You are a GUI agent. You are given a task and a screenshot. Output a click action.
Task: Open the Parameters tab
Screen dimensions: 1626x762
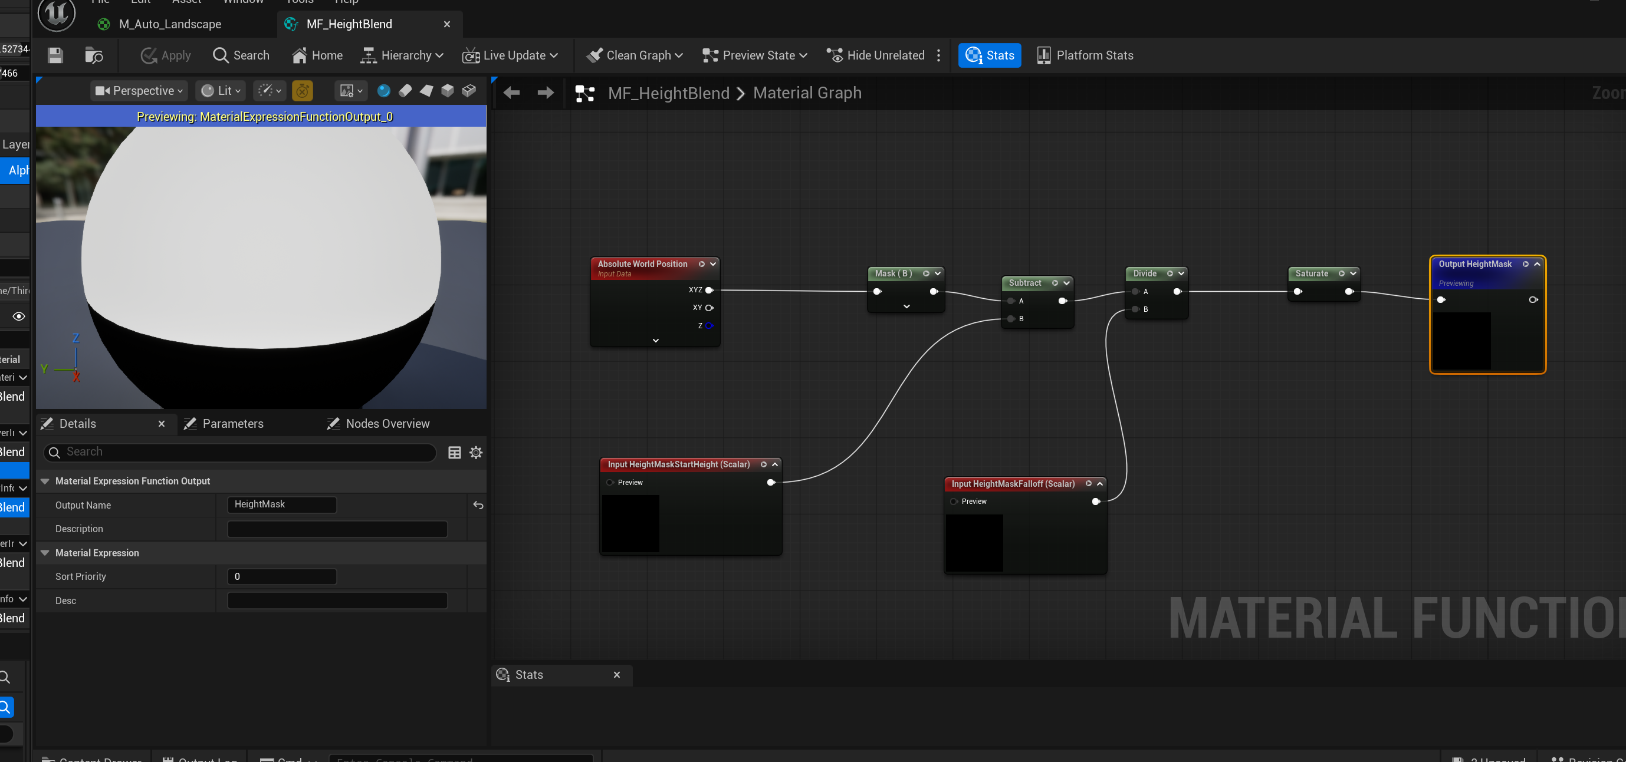pyautogui.click(x=233, y=424)
